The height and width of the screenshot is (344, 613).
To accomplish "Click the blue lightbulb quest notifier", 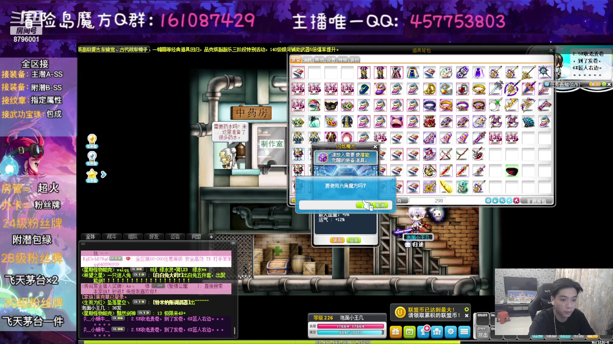I will (92, 158).
